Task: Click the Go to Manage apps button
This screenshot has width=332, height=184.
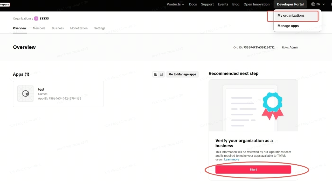Action: pyautogui.click(x=182, y=74)
